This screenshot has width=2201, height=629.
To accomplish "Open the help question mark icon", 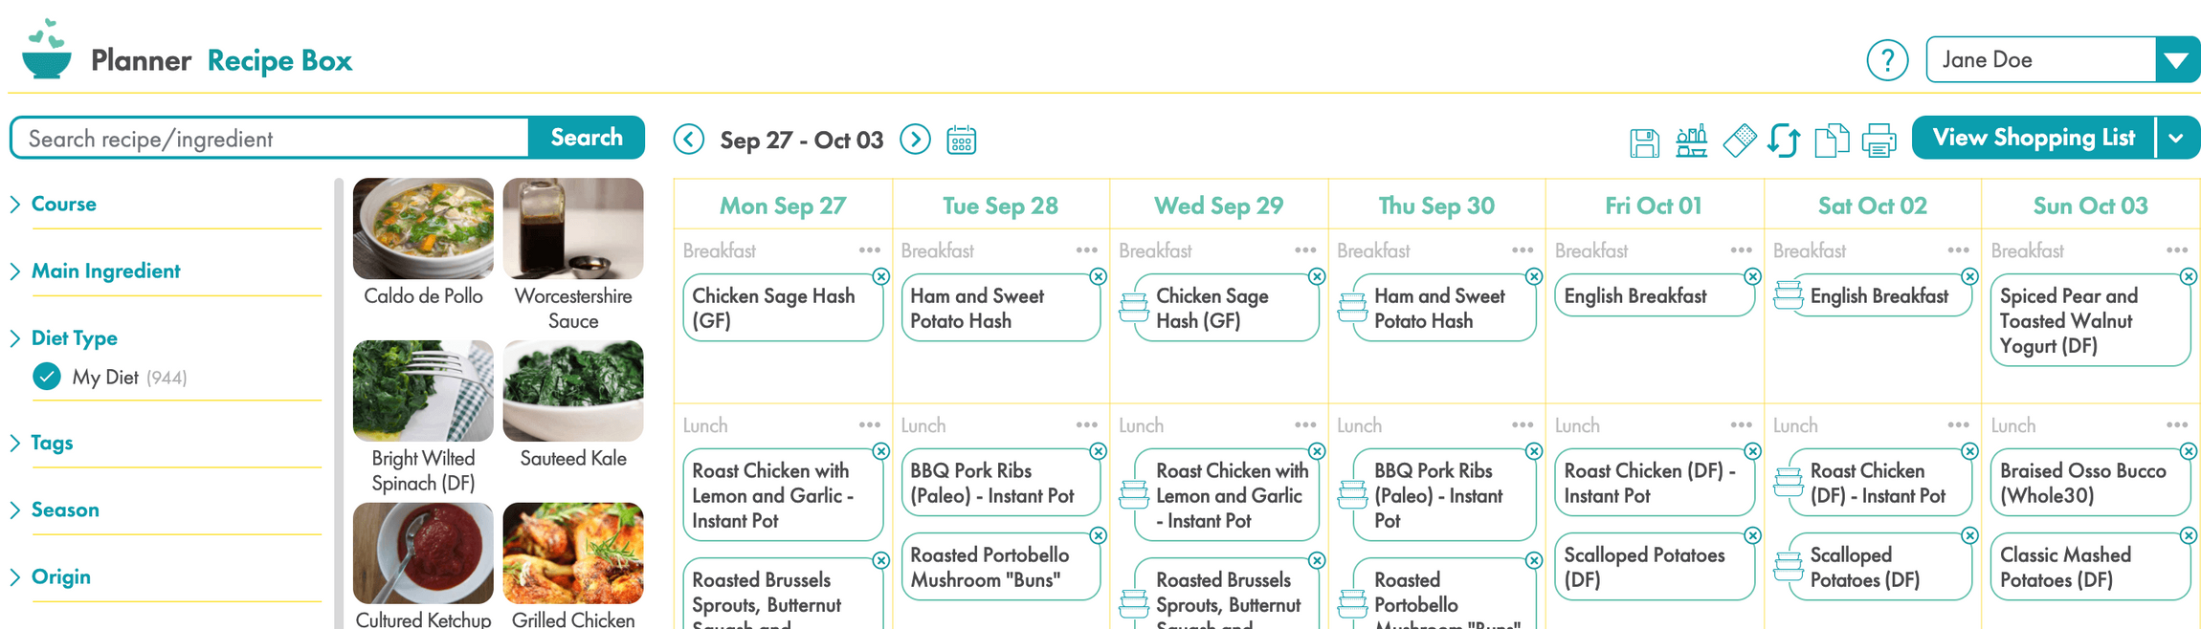I will (x=1887, y=60).
